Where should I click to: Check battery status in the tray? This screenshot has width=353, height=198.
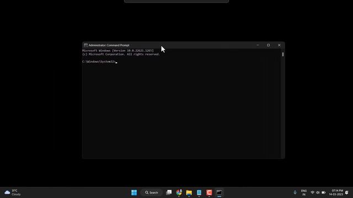tap(324, 193)
